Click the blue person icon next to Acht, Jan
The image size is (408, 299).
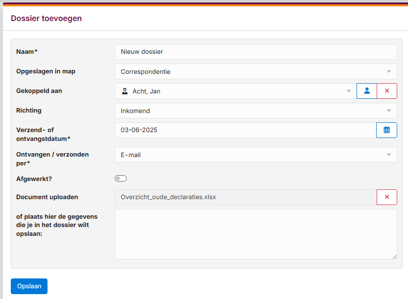367,91
